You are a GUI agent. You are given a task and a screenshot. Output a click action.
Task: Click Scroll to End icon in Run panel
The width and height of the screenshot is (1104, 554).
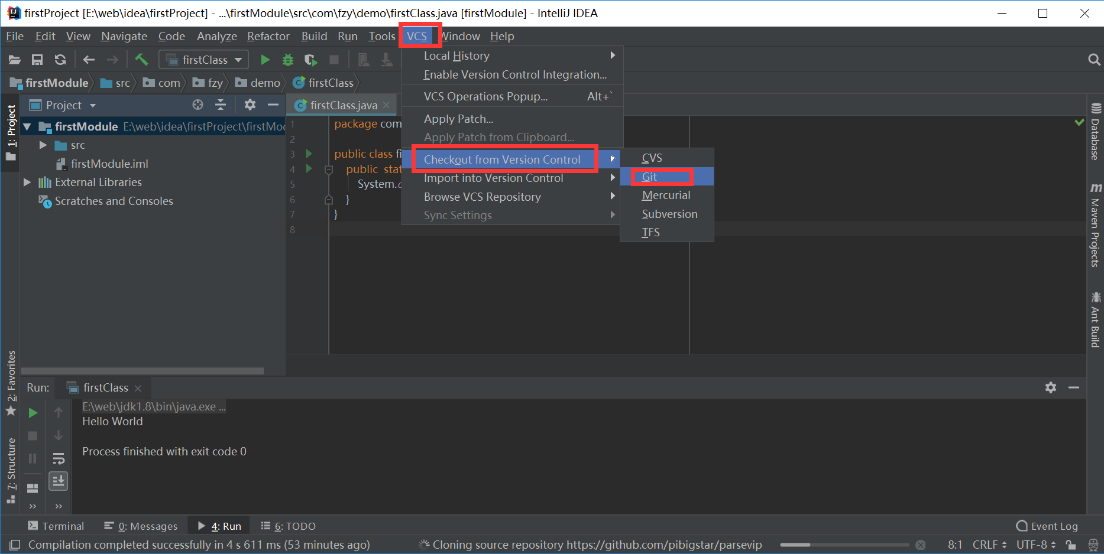pos(59,481)
